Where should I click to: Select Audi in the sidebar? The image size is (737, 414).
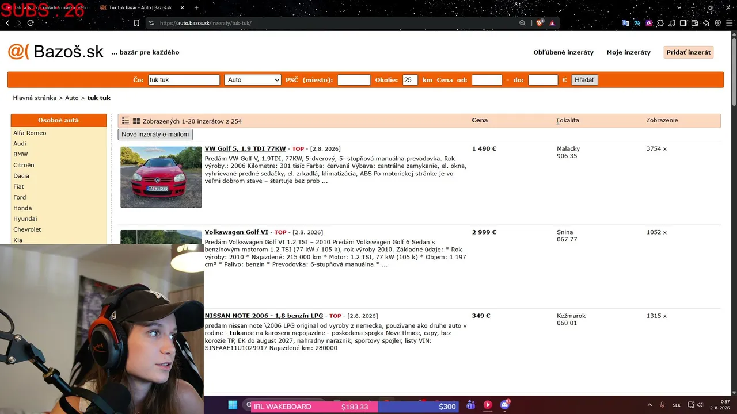(x=20, y=144)
